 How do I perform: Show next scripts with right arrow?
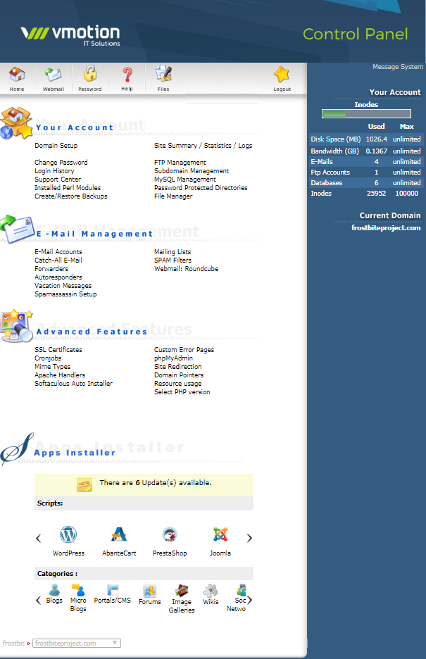click(249, 538)
